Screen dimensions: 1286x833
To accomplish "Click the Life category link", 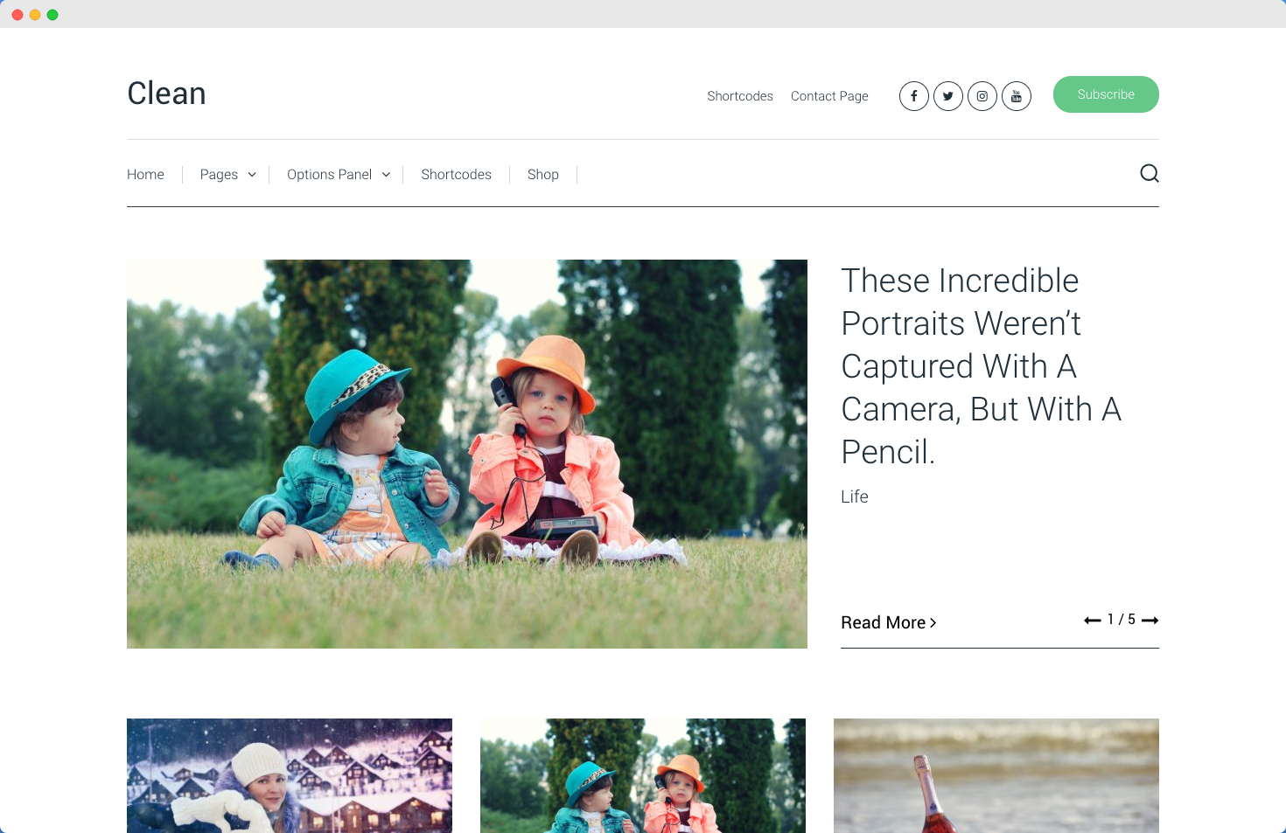I will [x=854, y=496].
